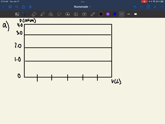Select the Image insert tool
165x124 pixels.
[76, 14]
